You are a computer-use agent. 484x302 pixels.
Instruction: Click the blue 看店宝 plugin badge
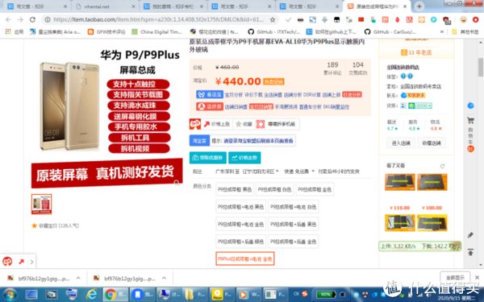click(210, 94)
